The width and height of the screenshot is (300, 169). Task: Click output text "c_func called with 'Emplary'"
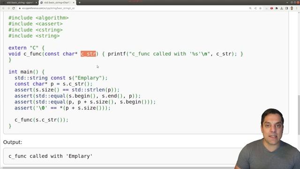pos(51,156)
